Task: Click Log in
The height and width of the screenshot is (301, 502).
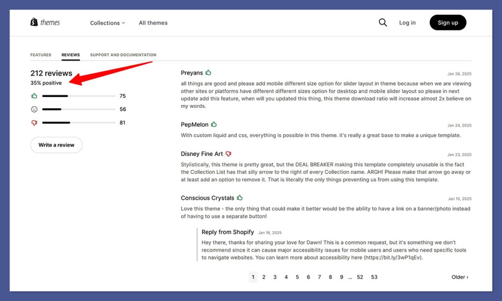Action: (x=407, y=22)
